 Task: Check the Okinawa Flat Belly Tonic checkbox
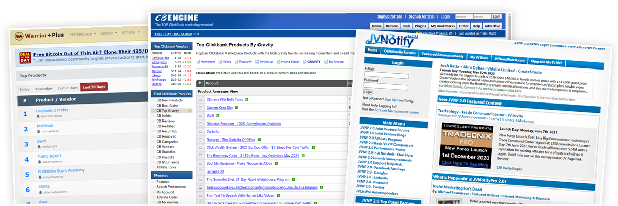200,99
